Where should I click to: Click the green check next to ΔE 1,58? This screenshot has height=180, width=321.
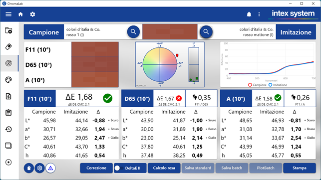(278, 98)
